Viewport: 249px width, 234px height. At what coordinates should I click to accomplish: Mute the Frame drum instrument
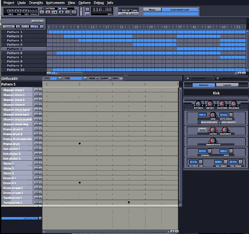[x=36, y=144]
